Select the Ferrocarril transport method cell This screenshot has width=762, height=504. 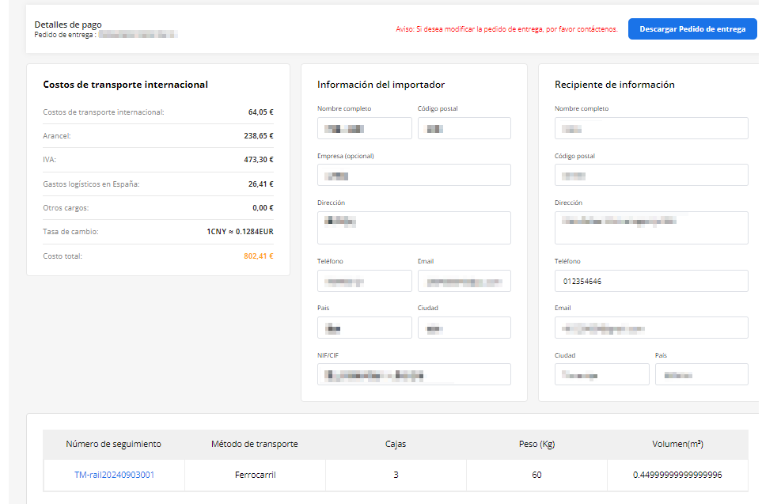click(255, 475)
